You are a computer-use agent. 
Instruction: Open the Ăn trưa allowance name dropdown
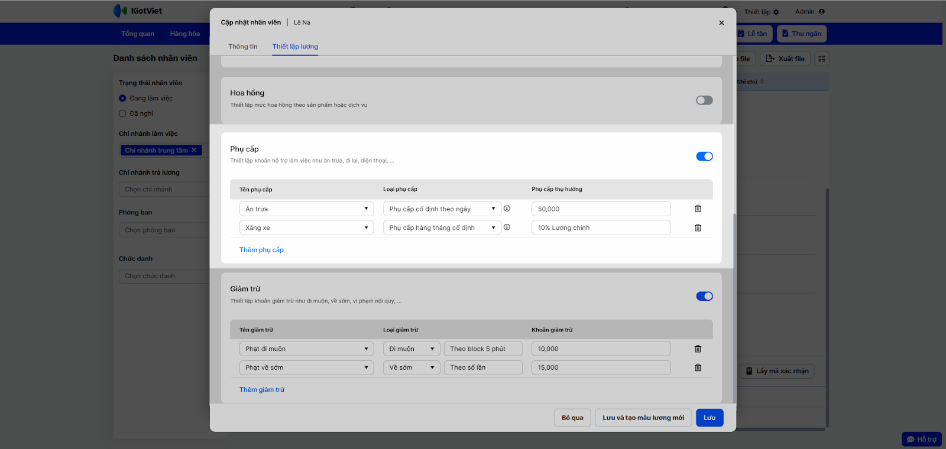click(306, 209)
